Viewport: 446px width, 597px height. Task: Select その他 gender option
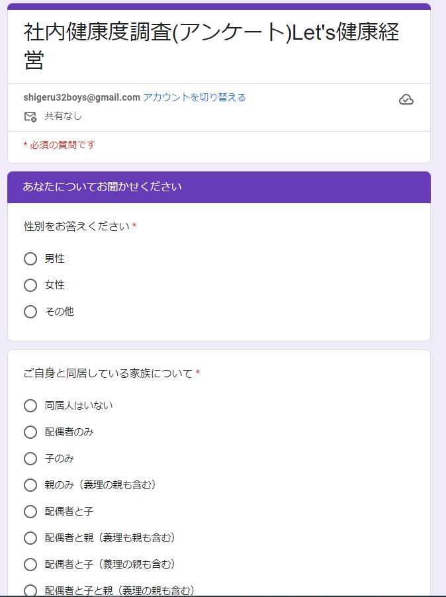coord(30,312)
